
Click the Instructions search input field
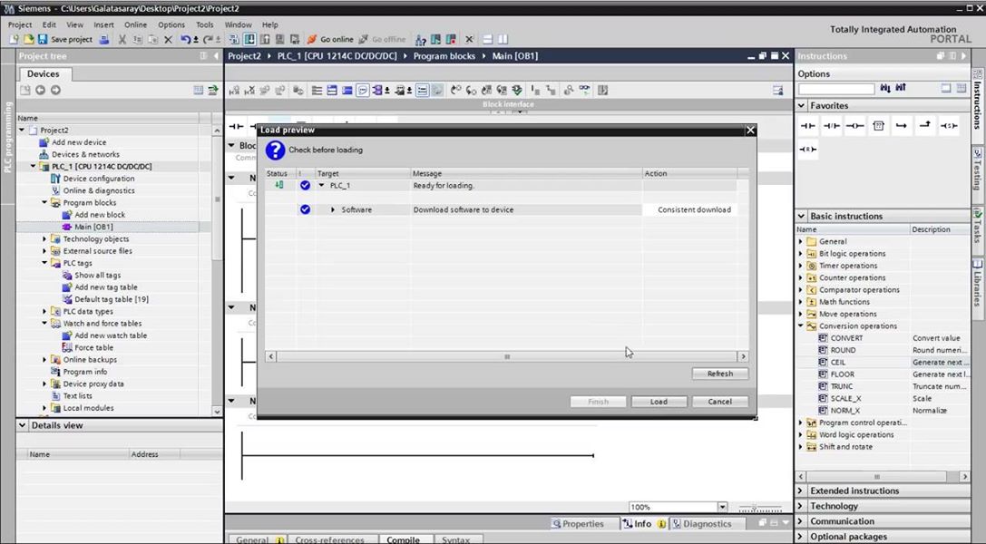coord(835,89)
